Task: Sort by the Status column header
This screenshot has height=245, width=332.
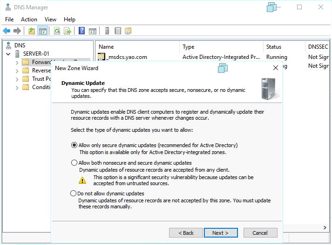Action: point(284,47)
